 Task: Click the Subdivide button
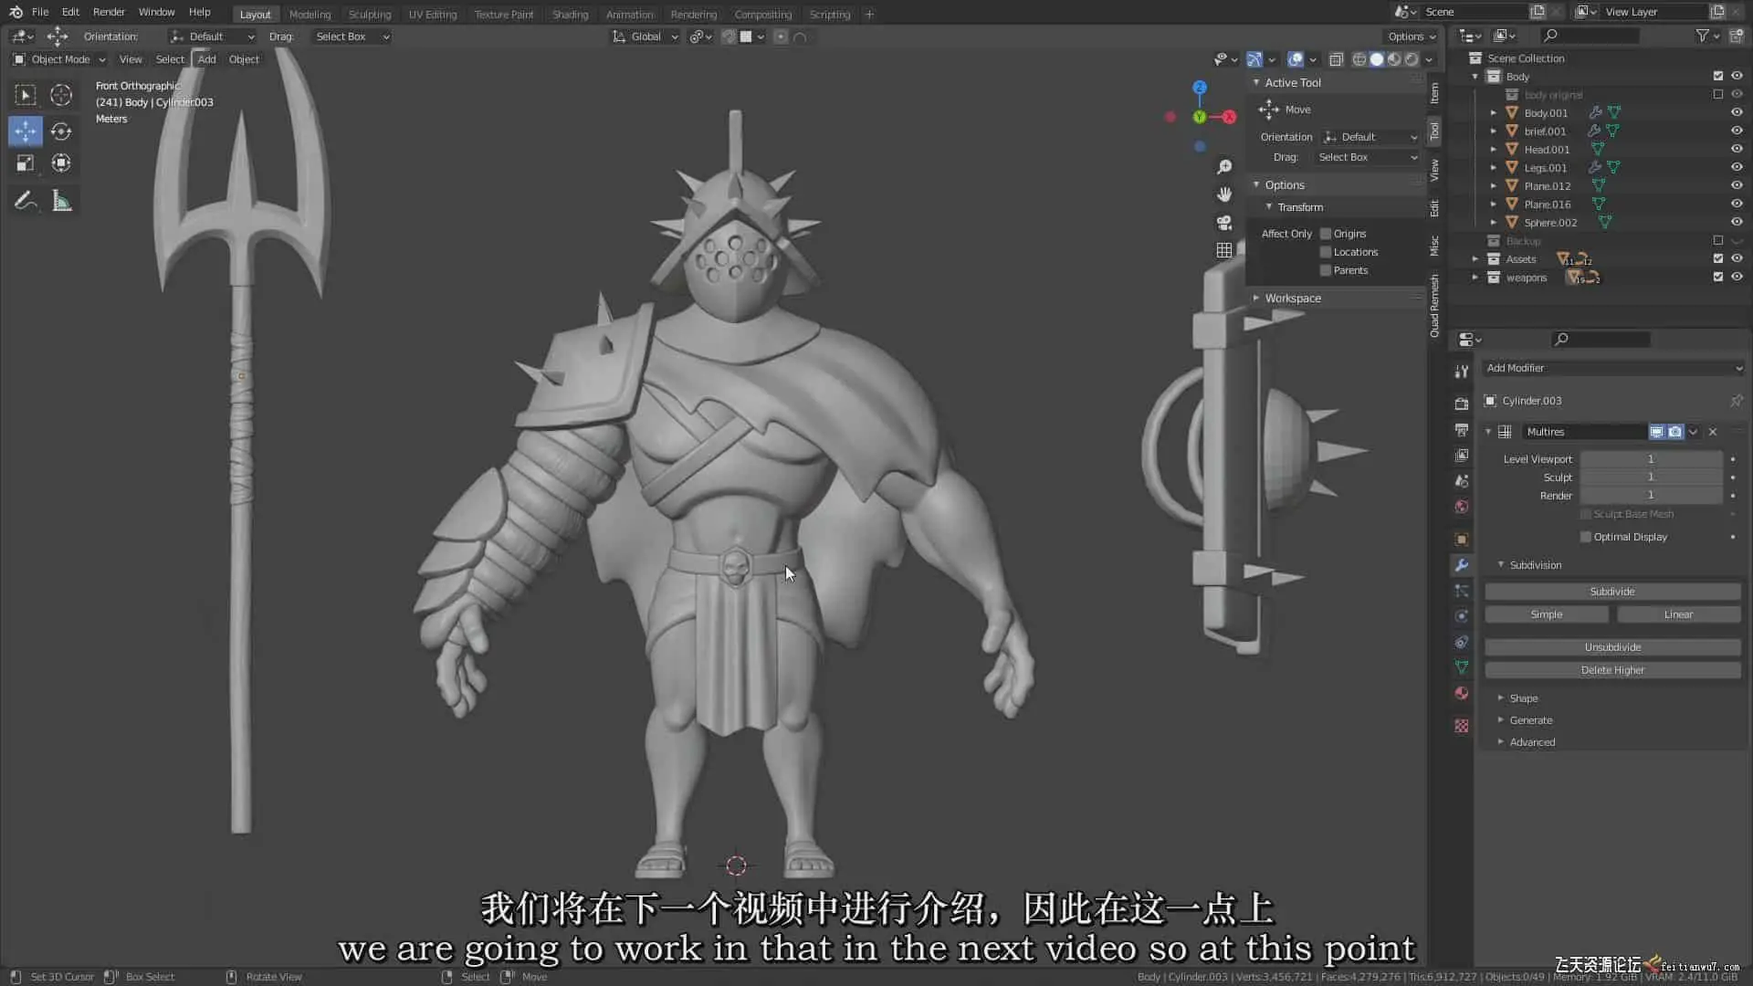(x=1611, y=592)
